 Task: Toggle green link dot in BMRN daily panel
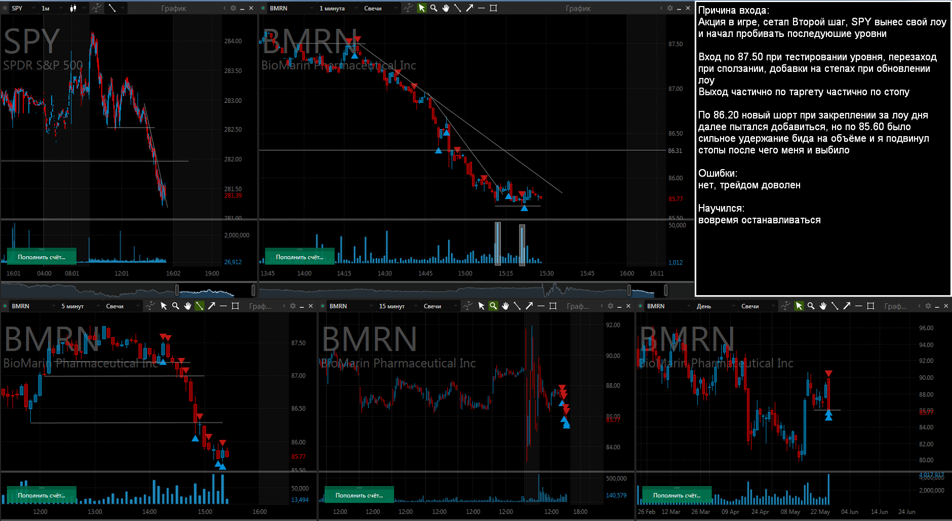[x=640, y=306]
